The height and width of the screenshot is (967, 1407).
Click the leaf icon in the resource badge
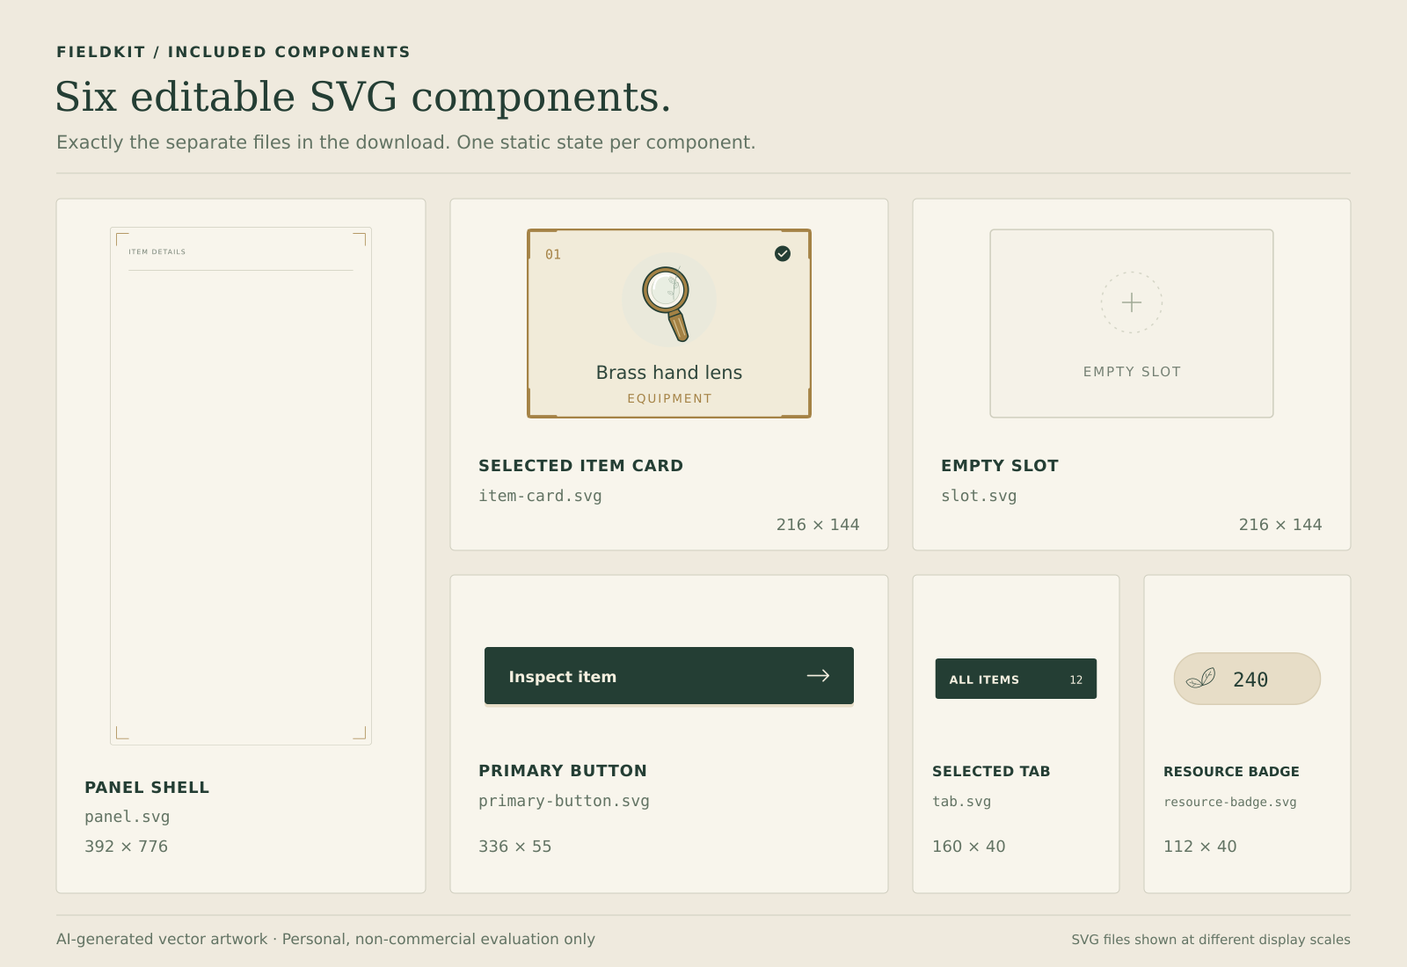point(1201,678)
